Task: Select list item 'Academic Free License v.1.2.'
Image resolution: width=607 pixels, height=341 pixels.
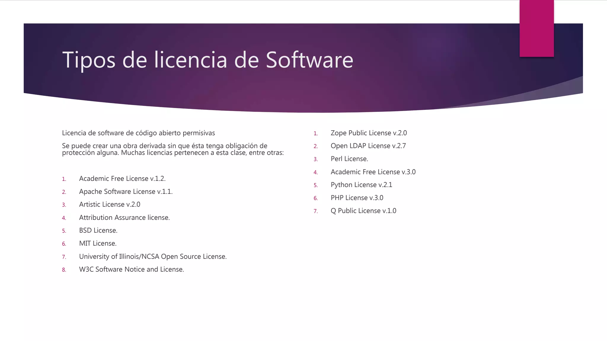Action: [122, 178]
